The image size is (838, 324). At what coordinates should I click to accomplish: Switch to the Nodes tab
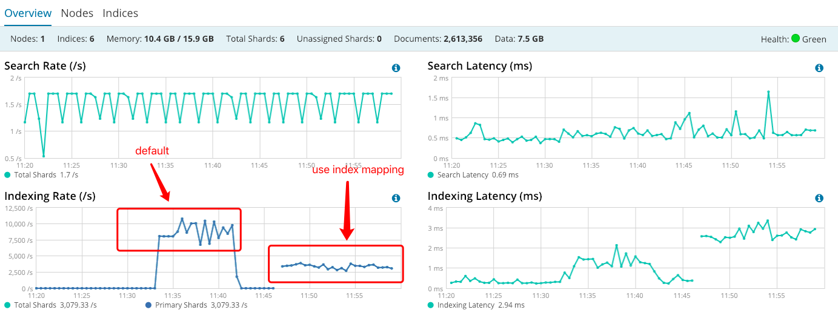[x=77, y=13]
